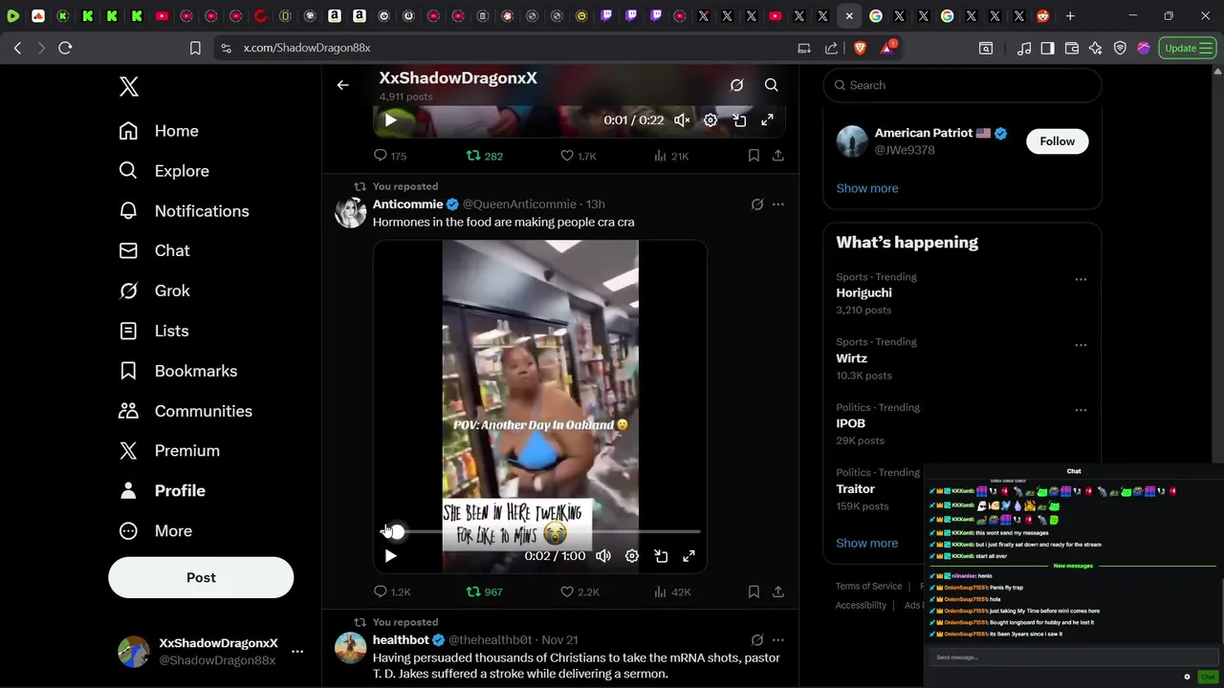This screenshot has height=688, width=1224.
Task: Click Grok explain icon on healthbot post
Action: pos(756,640)
